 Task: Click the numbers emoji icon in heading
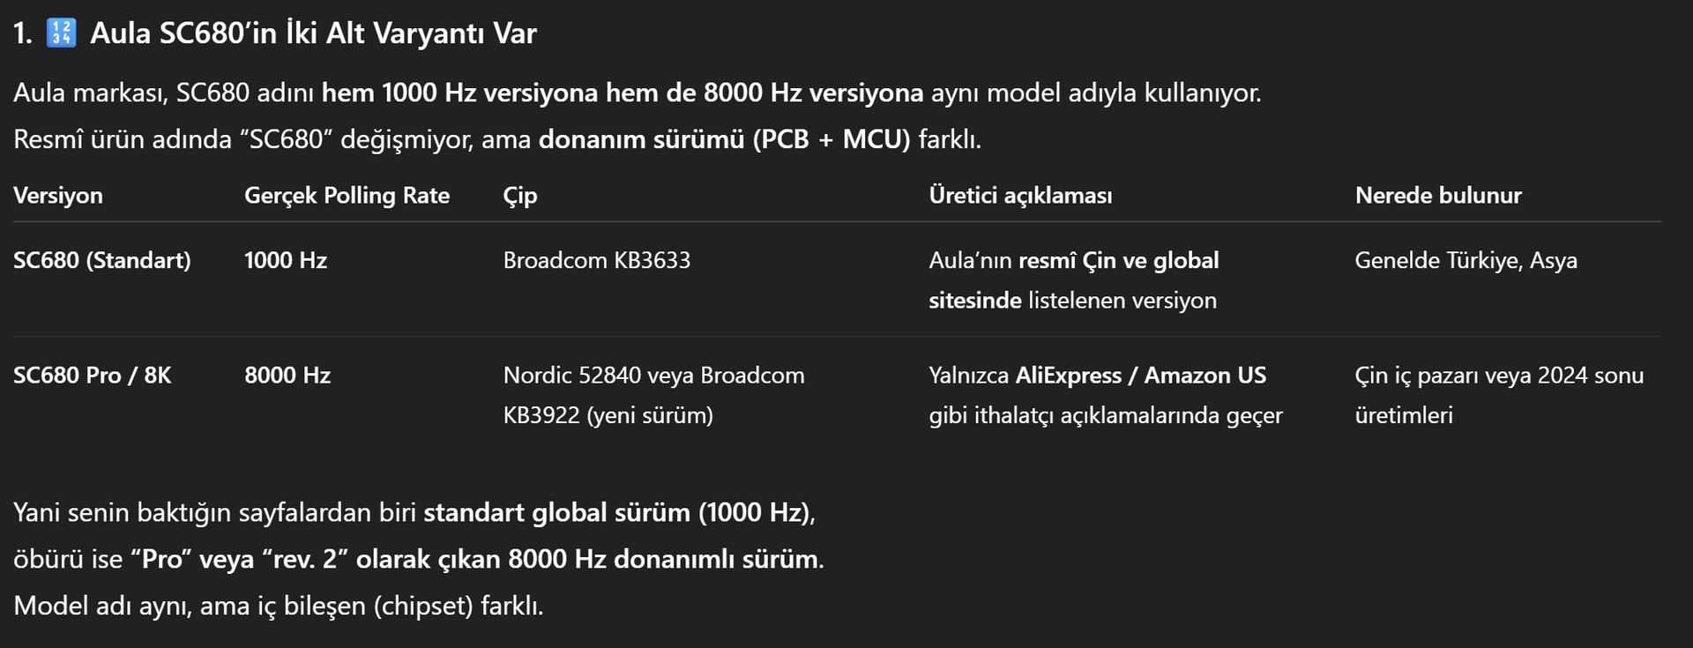coord(61,34)
